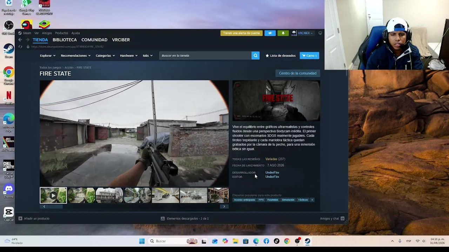The image size is (449, 252).
Task: Open NARAKA BLADEPOINT desktop shortcut
Action: click(44, 8)
